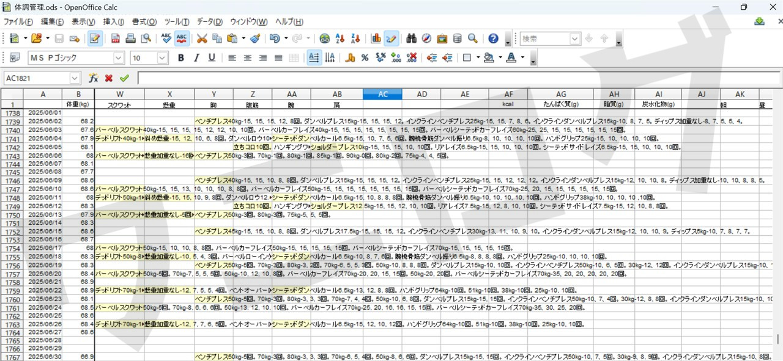Send document as e-mail
This screenshot has height=361, width=783.
click(75, 38)
